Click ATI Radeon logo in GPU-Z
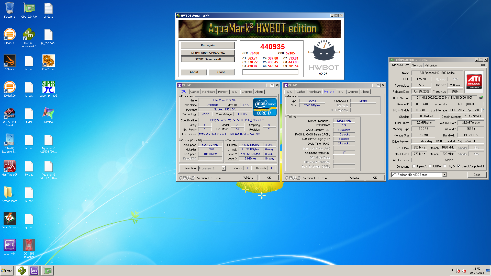 [474, 81]
